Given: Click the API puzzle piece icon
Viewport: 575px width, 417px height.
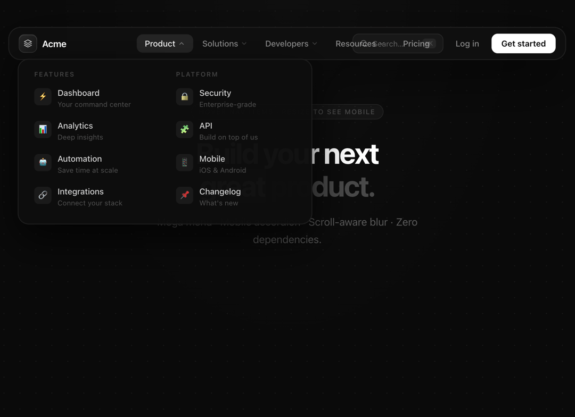Looking at the screenshot, I should click(x=184, y=129).
